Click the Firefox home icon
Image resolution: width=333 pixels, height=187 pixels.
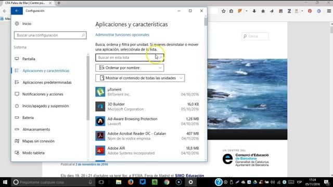(263, 11)
